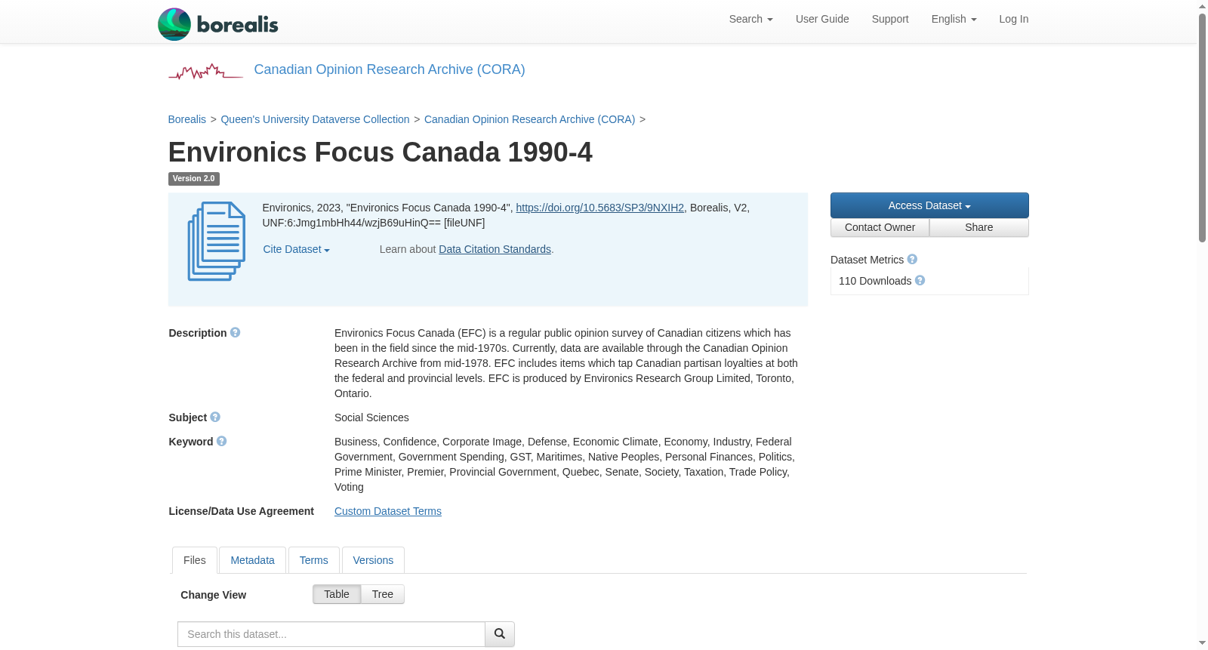Open Dataset Metrics help icon
The image size is (1208, 650).
[912, 260]
